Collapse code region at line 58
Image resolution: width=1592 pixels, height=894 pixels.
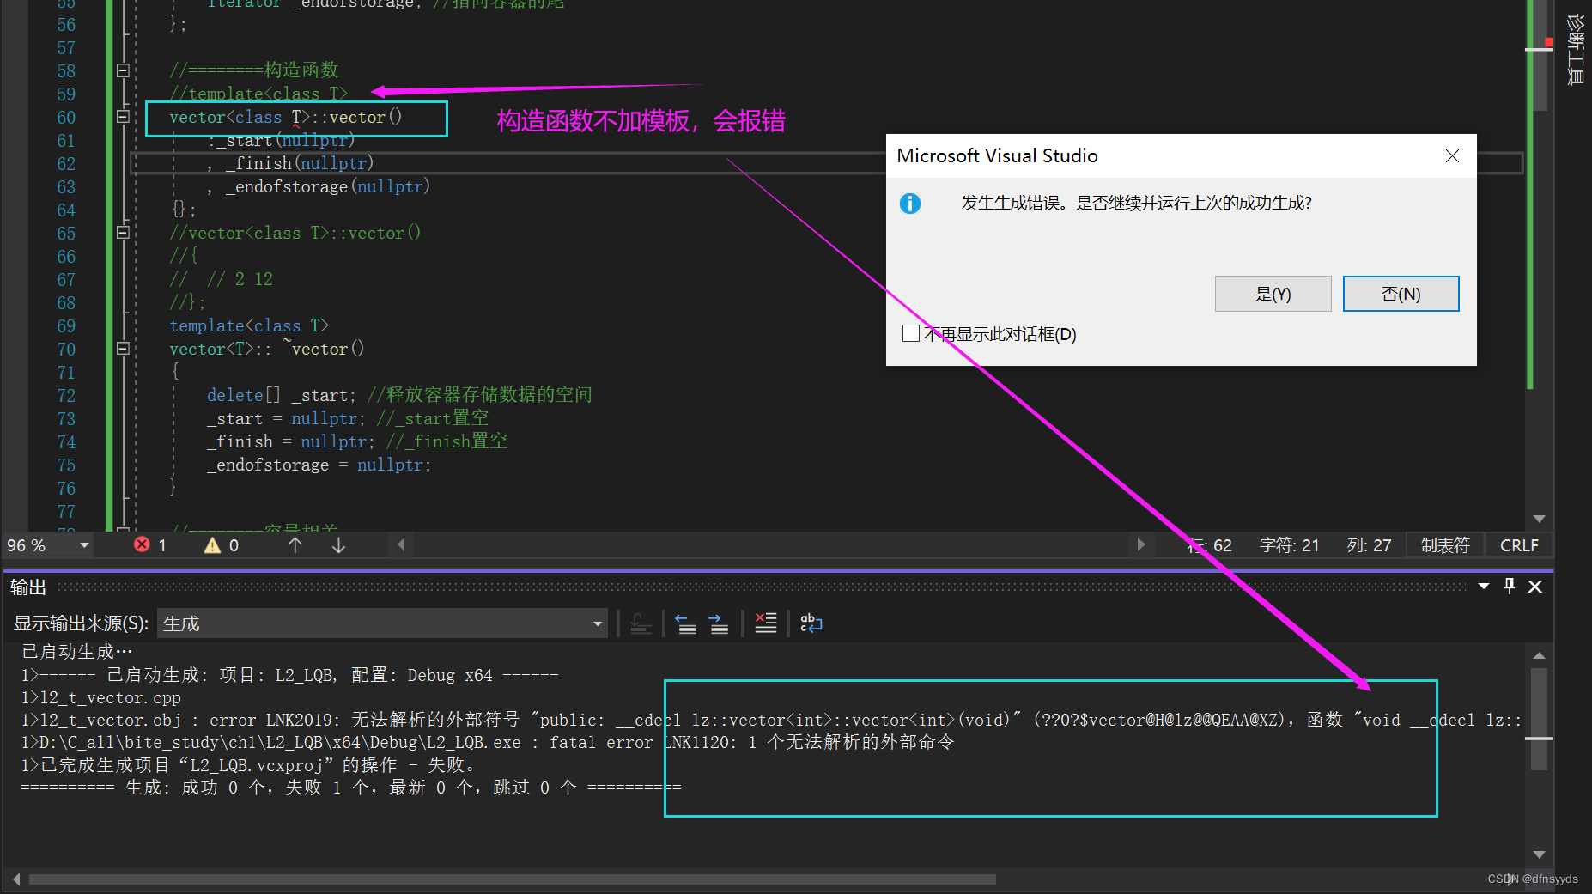point(123,70)
